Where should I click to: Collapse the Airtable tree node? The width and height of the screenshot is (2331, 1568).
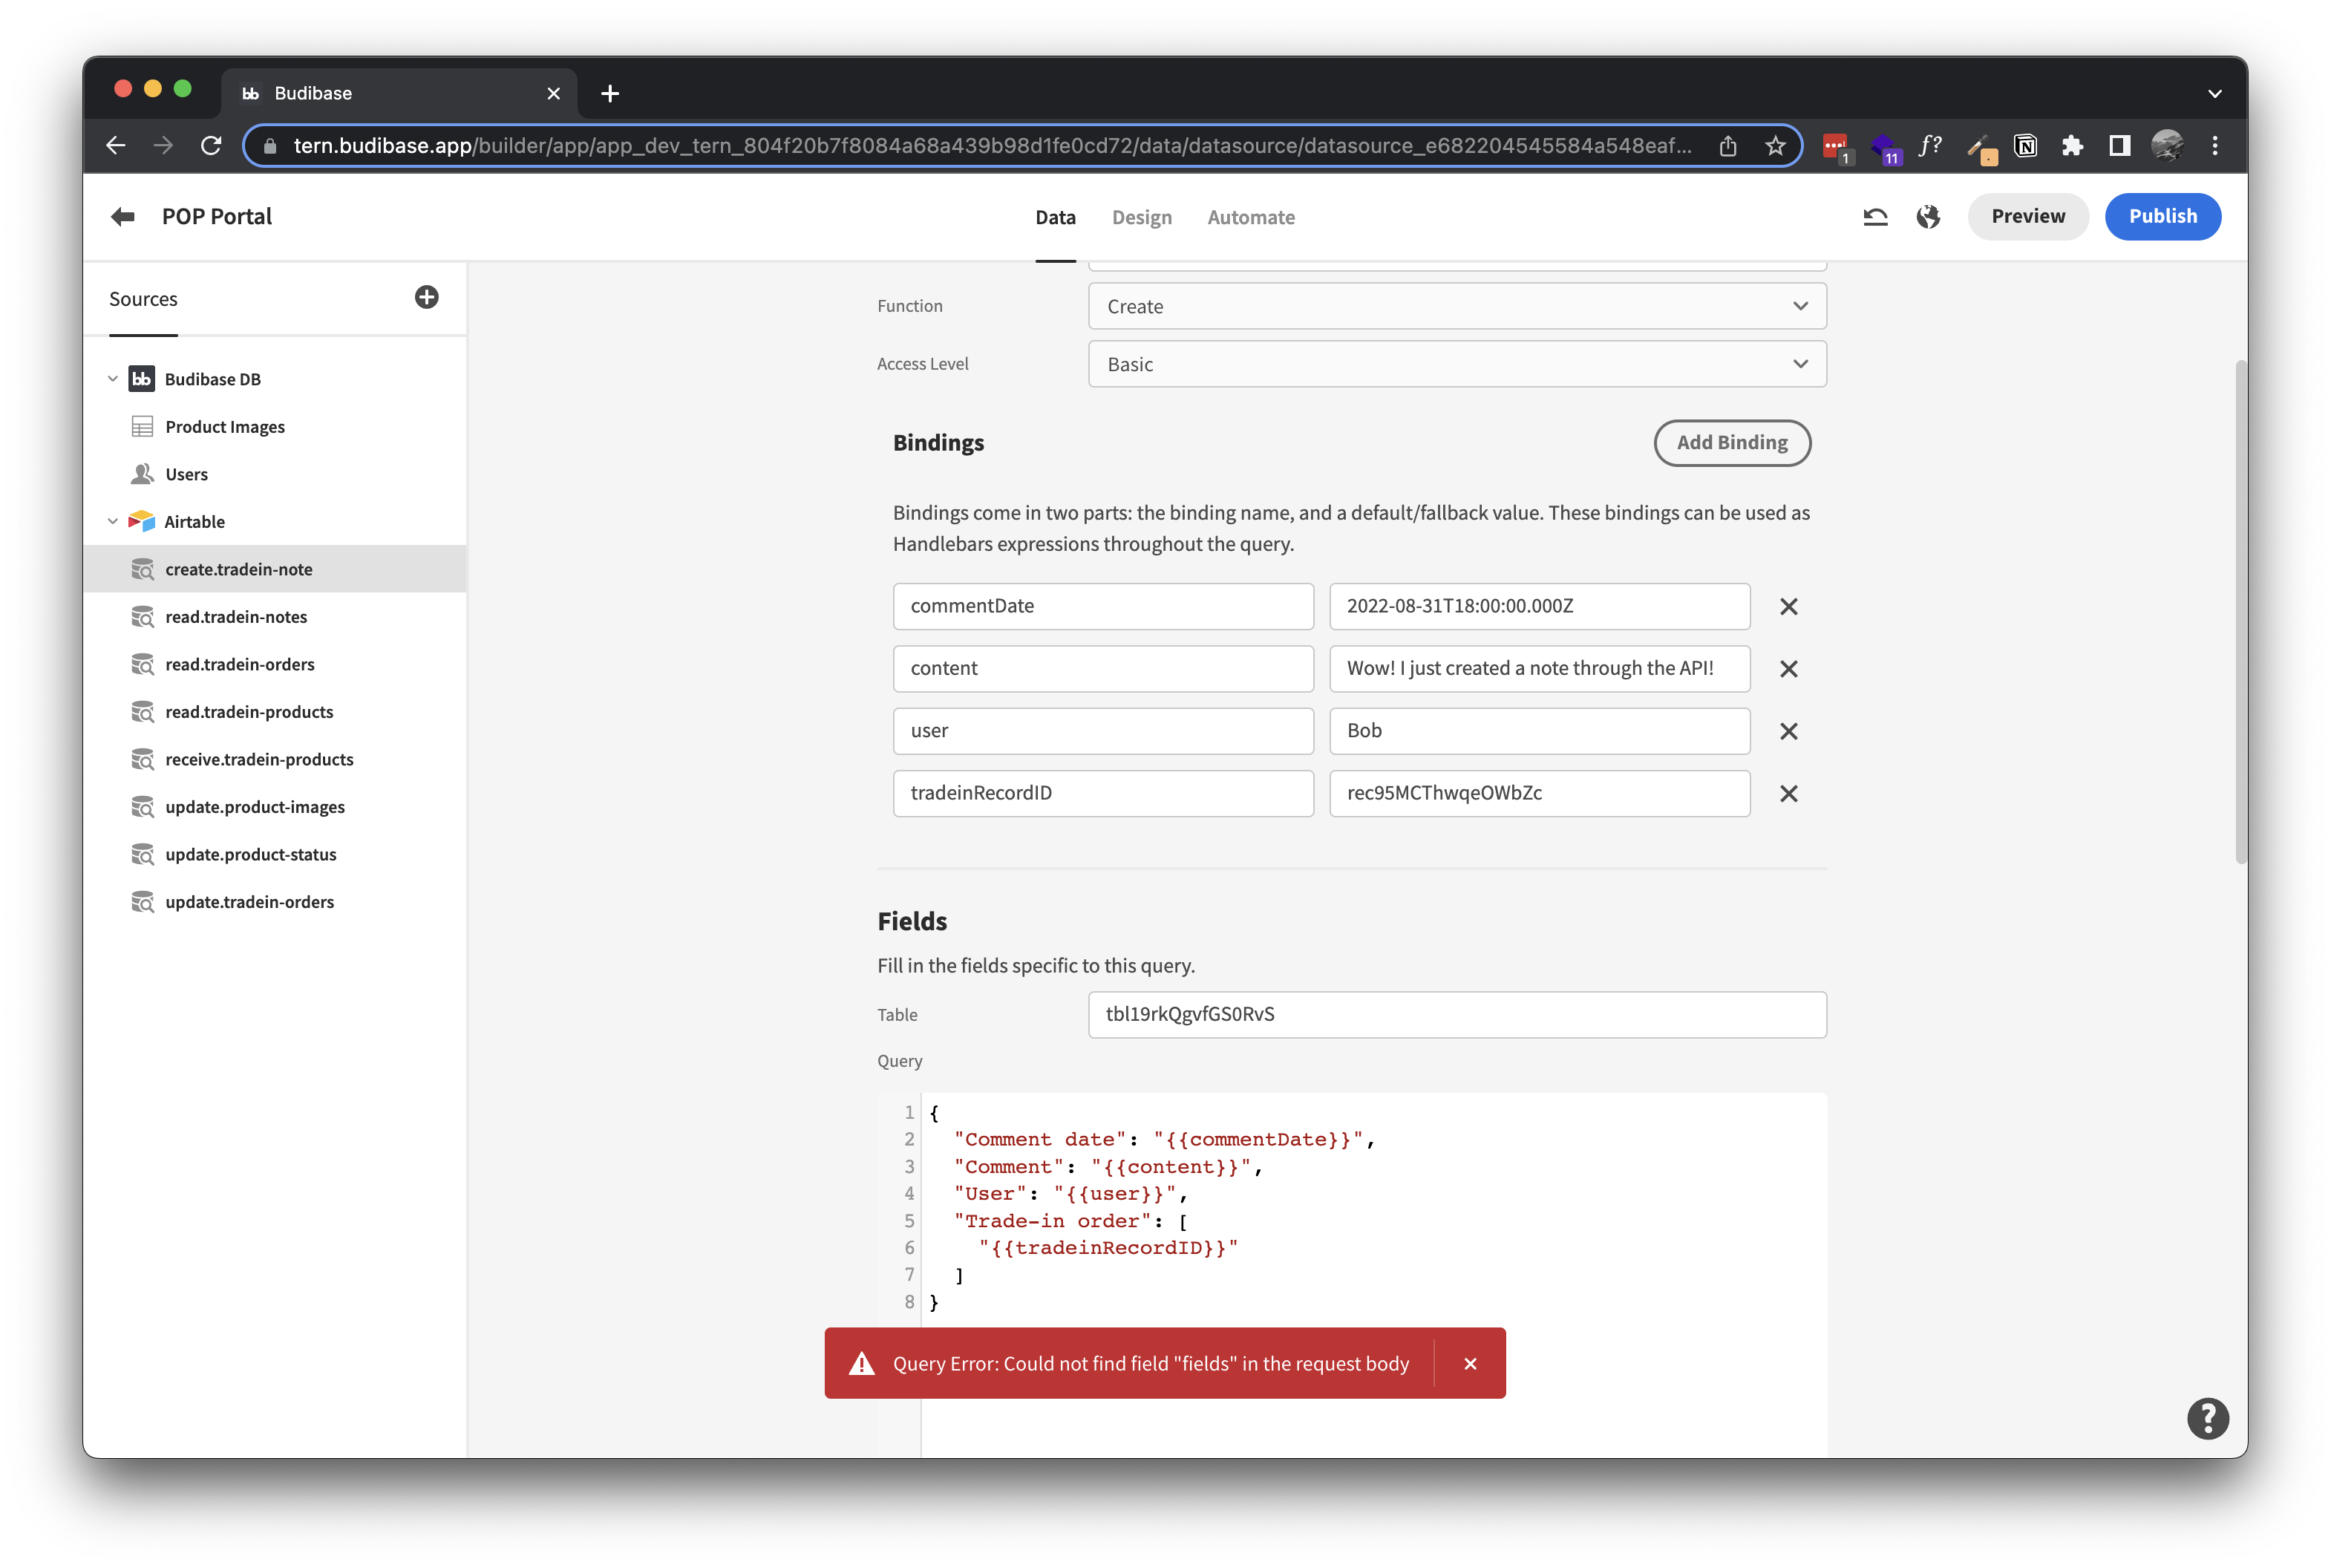pyautogui.click(x=113, y=521)
